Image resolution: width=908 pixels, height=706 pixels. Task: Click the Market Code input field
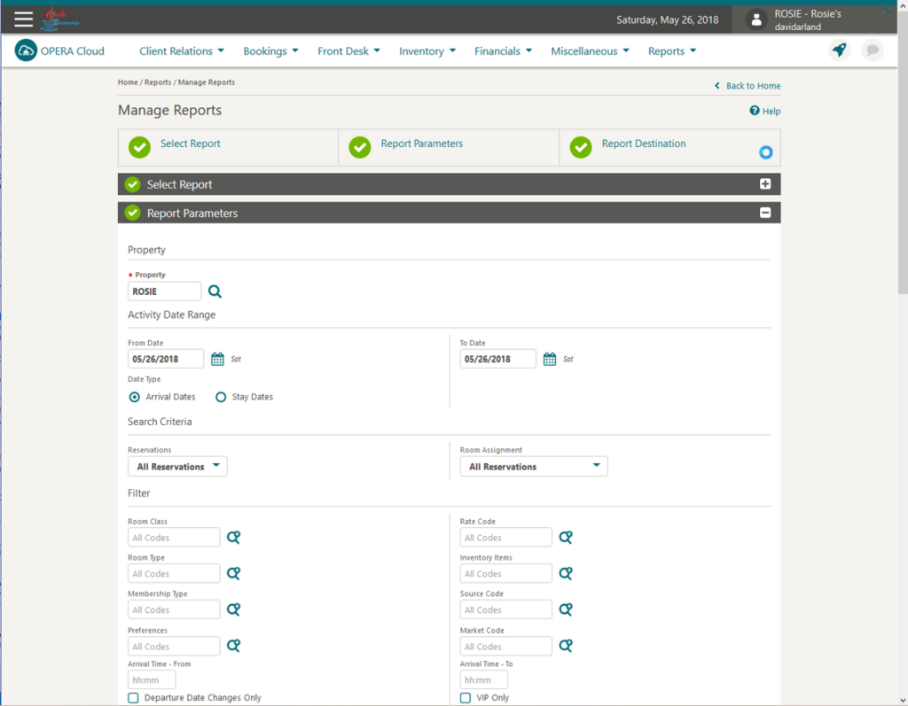[506, 646]
